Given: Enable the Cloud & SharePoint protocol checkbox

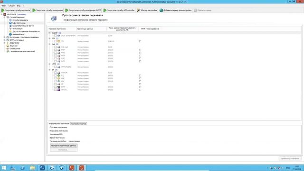Looking at the screenshot, I should pyautogui.click(x=56, y=36).
